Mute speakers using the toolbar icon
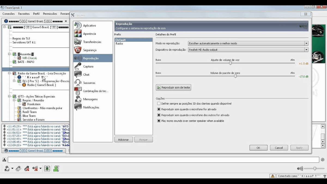 35,168
